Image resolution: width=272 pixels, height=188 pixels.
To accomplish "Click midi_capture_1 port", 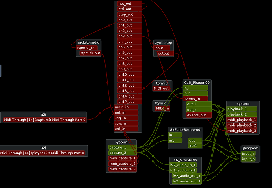I will pyautogui.click(x=122, y=158).
